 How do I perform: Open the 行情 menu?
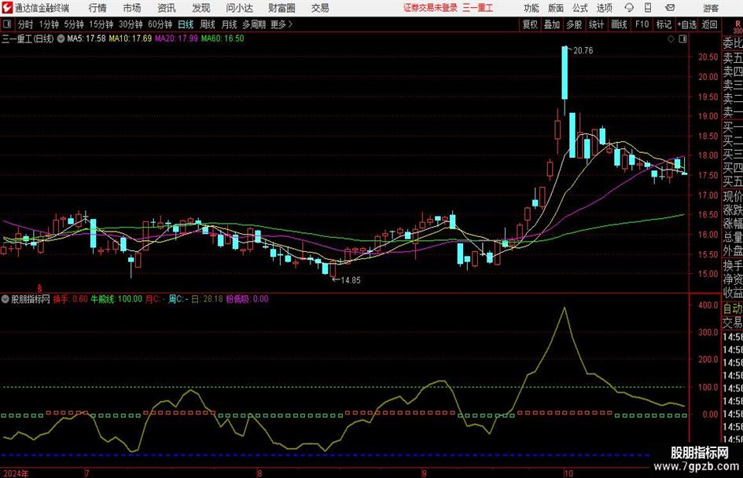tap(97, 8)
